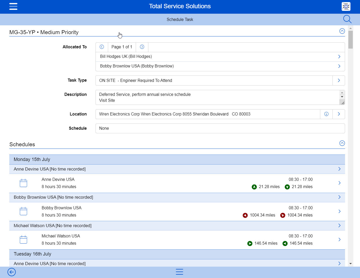Click the Tuesday 16th July date header
The image size is (360, 278).
pyautogui.click(x=177, y=254)
